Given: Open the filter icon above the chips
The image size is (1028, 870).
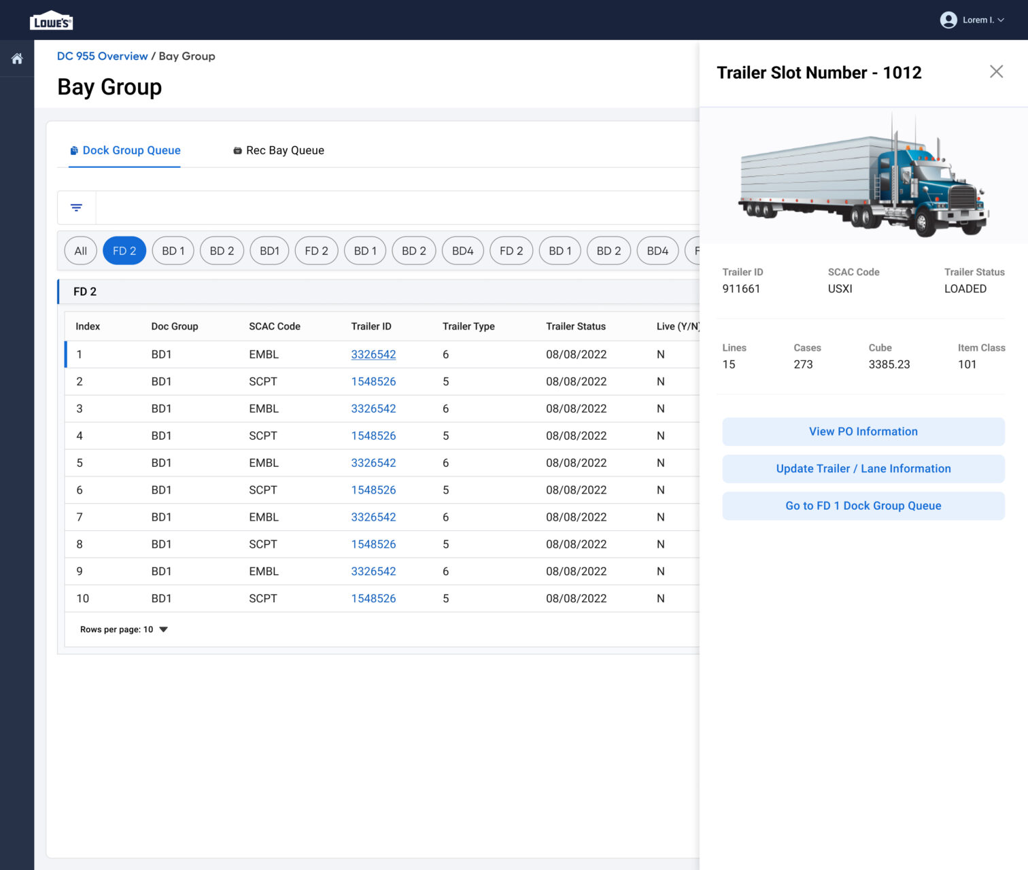Looking at the screenshot, I should [76, 207].
